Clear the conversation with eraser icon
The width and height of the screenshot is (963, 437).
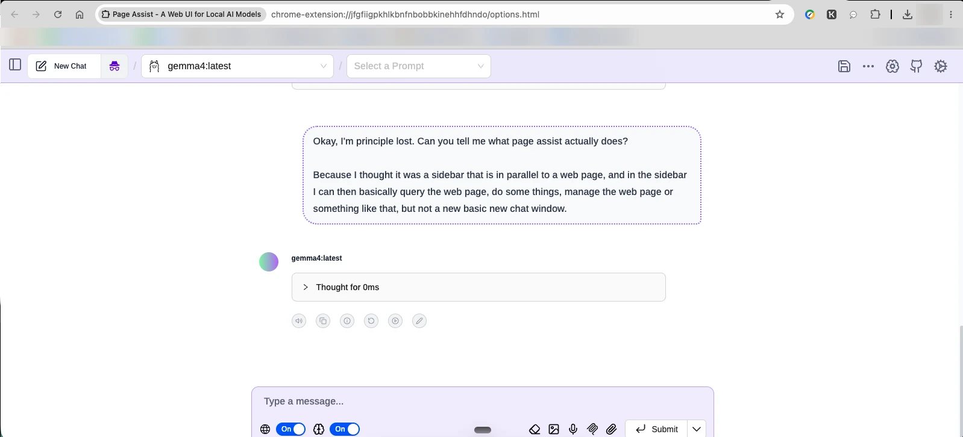tap(535, 429)
